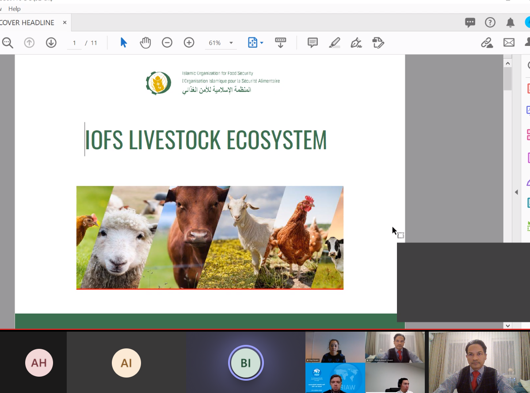
Task: Select the Highlight text tool
Action: (x=334, y=43)
